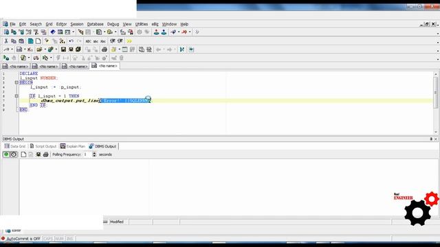Click the black floppy Save icon
Image resolution: width=440 pixels, height=247 pixels.
[63, 49]
